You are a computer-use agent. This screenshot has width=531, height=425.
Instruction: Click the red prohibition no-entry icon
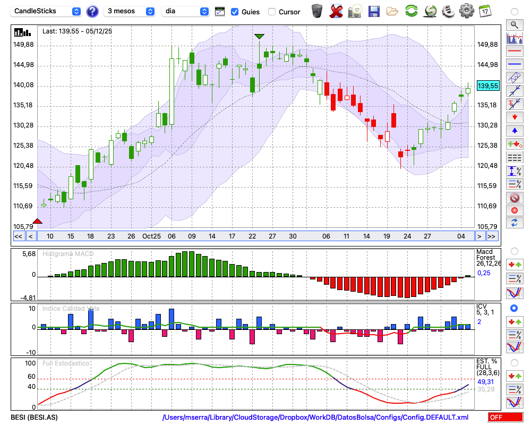(x=515, y=197)
